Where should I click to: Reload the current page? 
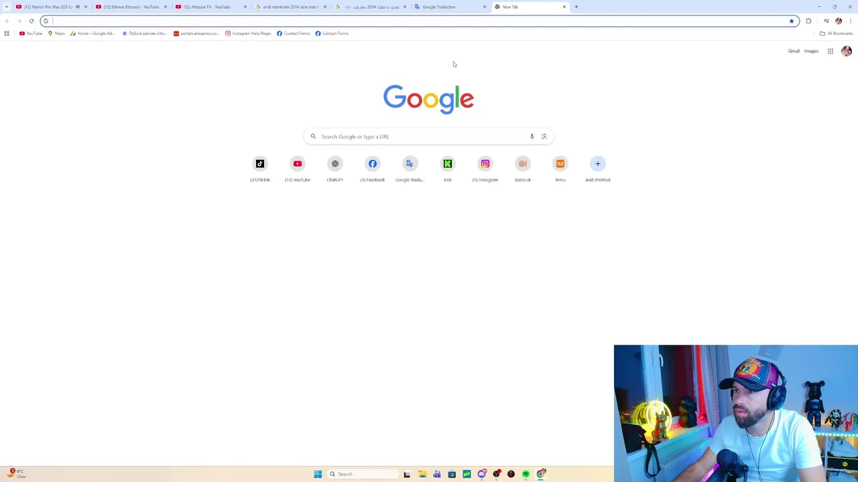(x=32, y=21)
